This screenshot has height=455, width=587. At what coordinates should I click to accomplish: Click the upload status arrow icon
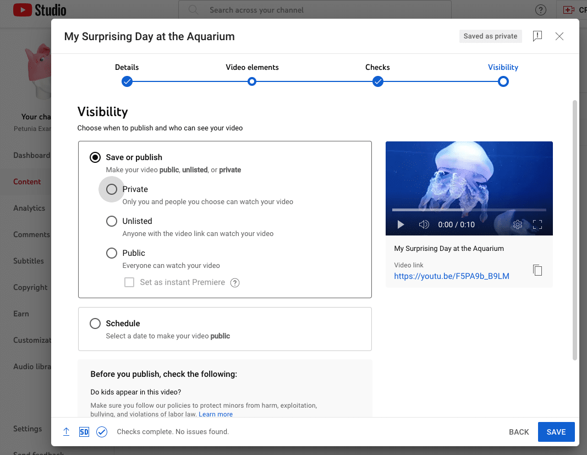point(66,432)
